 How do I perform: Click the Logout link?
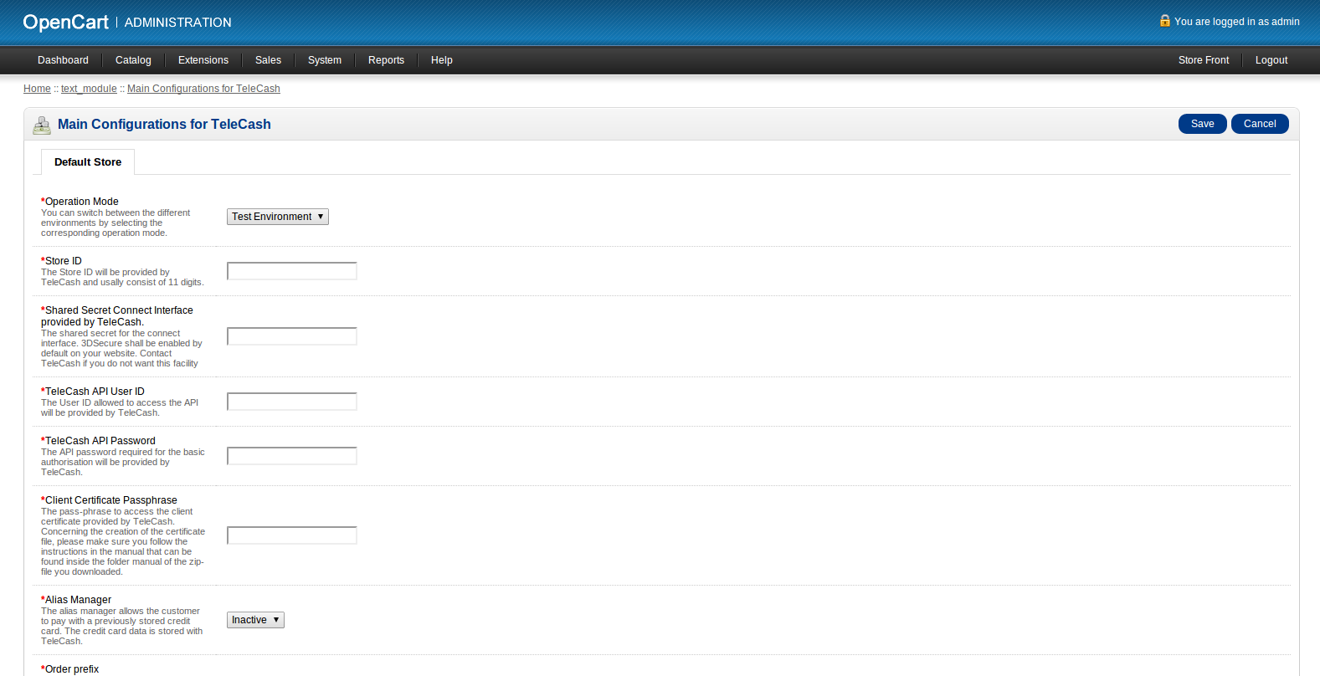click(x=1271, y=60)
